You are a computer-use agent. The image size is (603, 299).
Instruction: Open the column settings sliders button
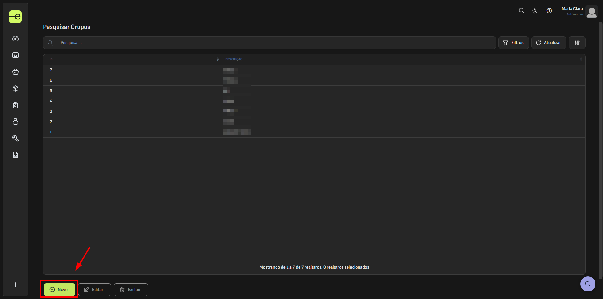(577, 43)
